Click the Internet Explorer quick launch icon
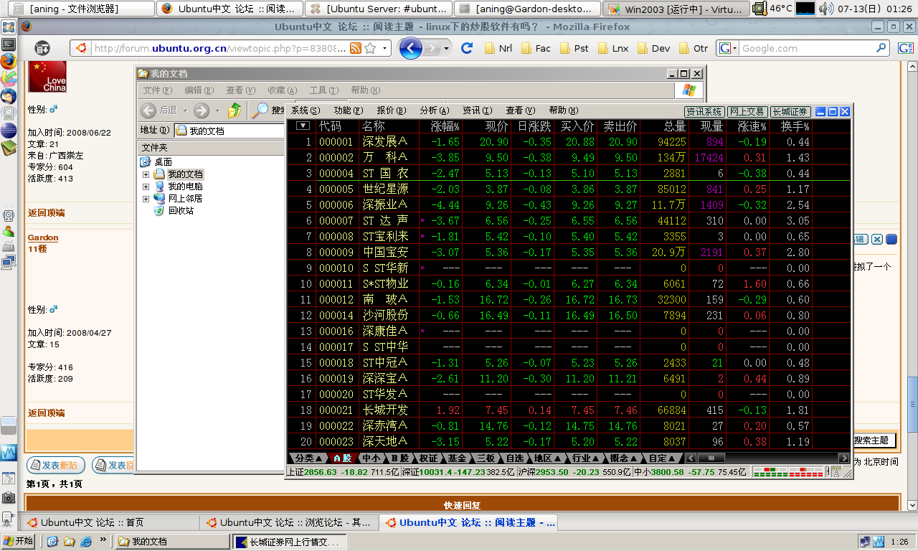This screenshot has height=551, width=918. point(86,541)
